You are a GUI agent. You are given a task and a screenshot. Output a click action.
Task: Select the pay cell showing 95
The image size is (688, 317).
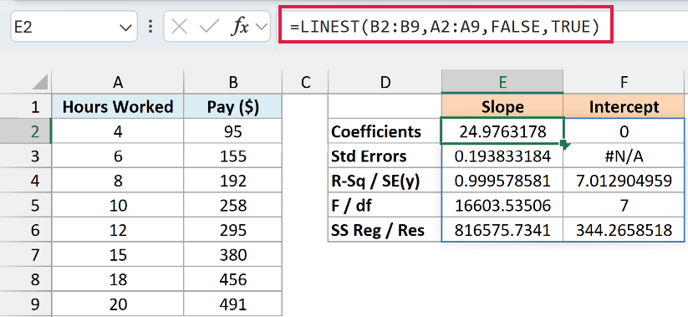[x=233, y=131]
